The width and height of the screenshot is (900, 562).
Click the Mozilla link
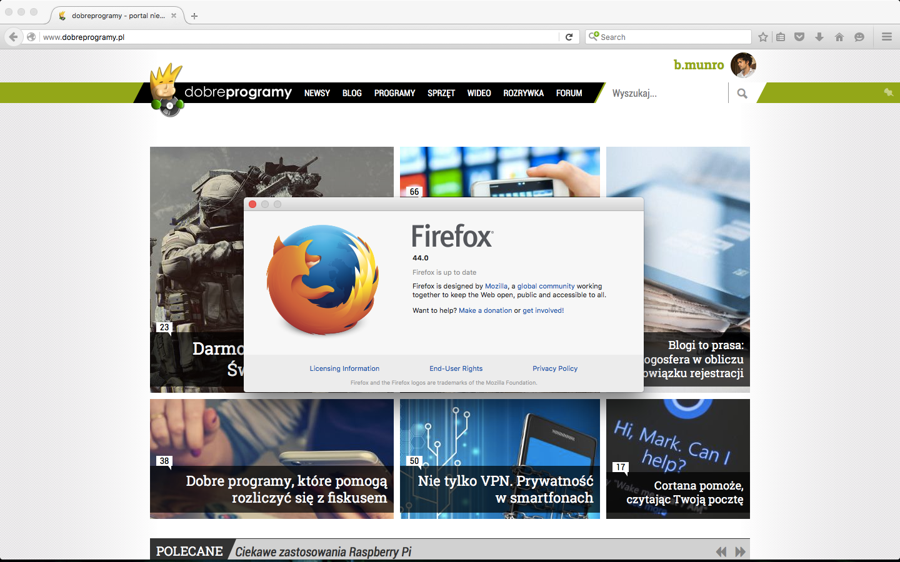[496, 286]
